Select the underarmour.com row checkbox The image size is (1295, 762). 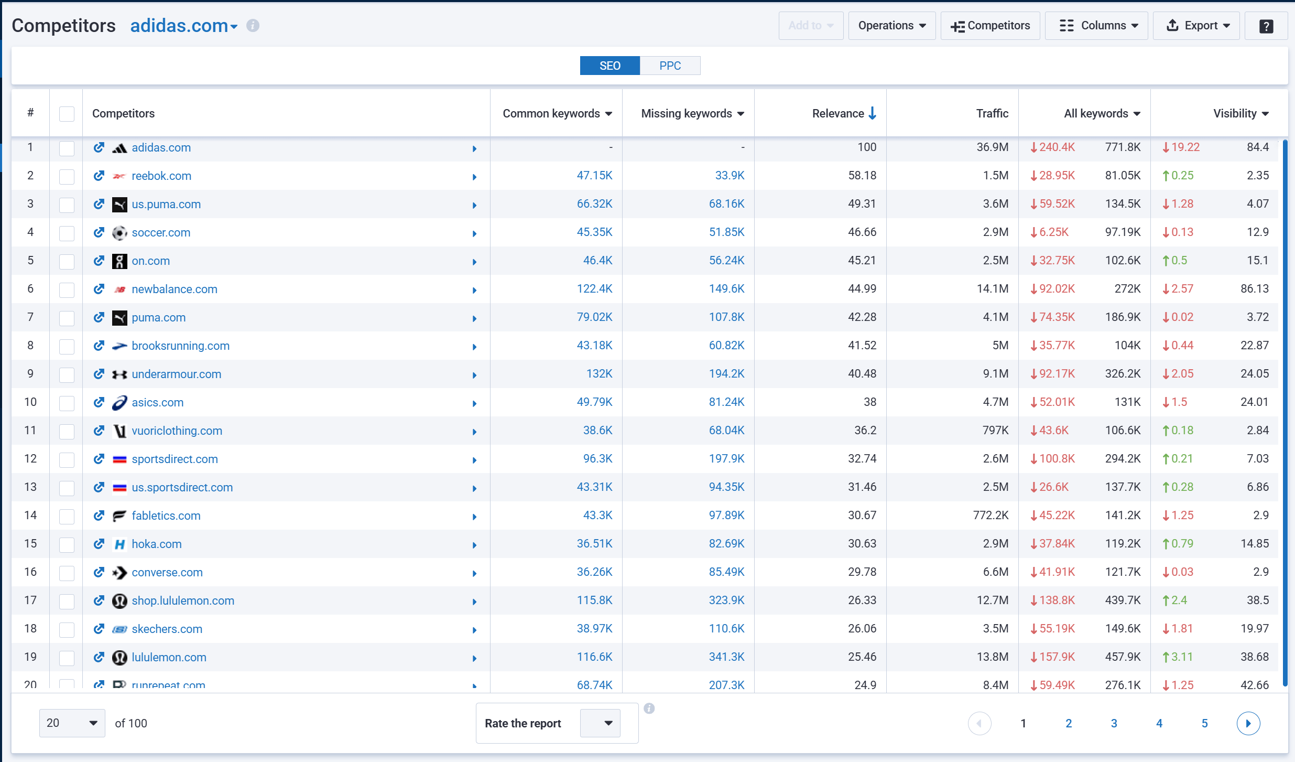click(x=67, y=374)
